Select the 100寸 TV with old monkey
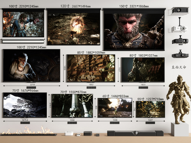This screenshot has height=143, width=191. pos(31,66)
